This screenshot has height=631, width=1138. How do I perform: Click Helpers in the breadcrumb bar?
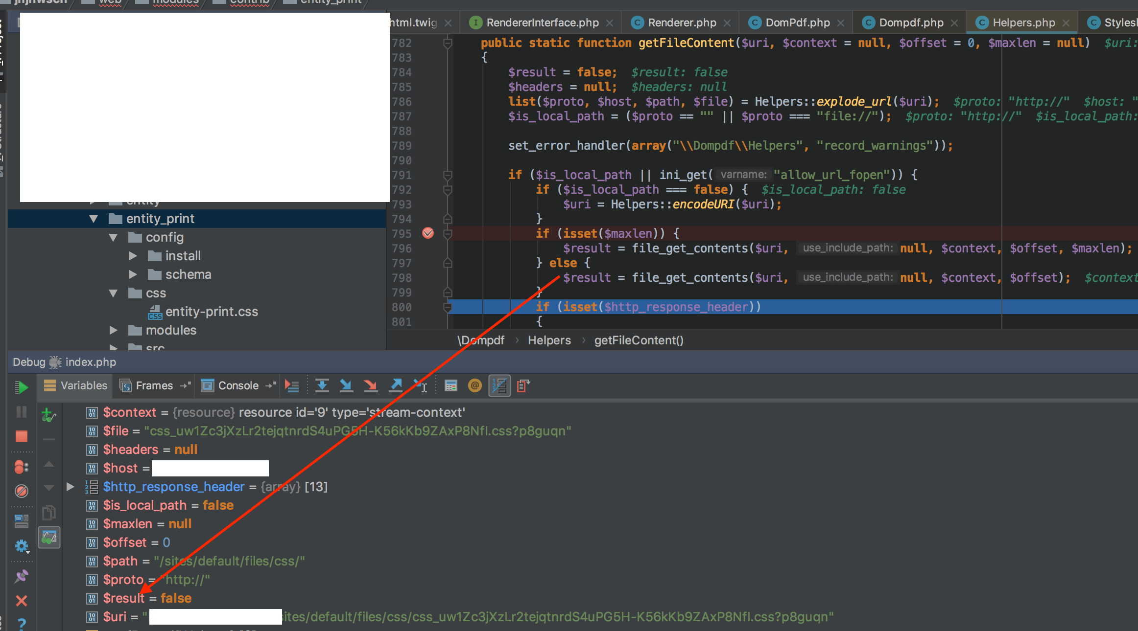pos(549,340)
